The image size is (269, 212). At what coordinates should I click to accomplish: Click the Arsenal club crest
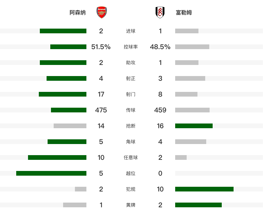pyautogui.click(x=102, y=12)
